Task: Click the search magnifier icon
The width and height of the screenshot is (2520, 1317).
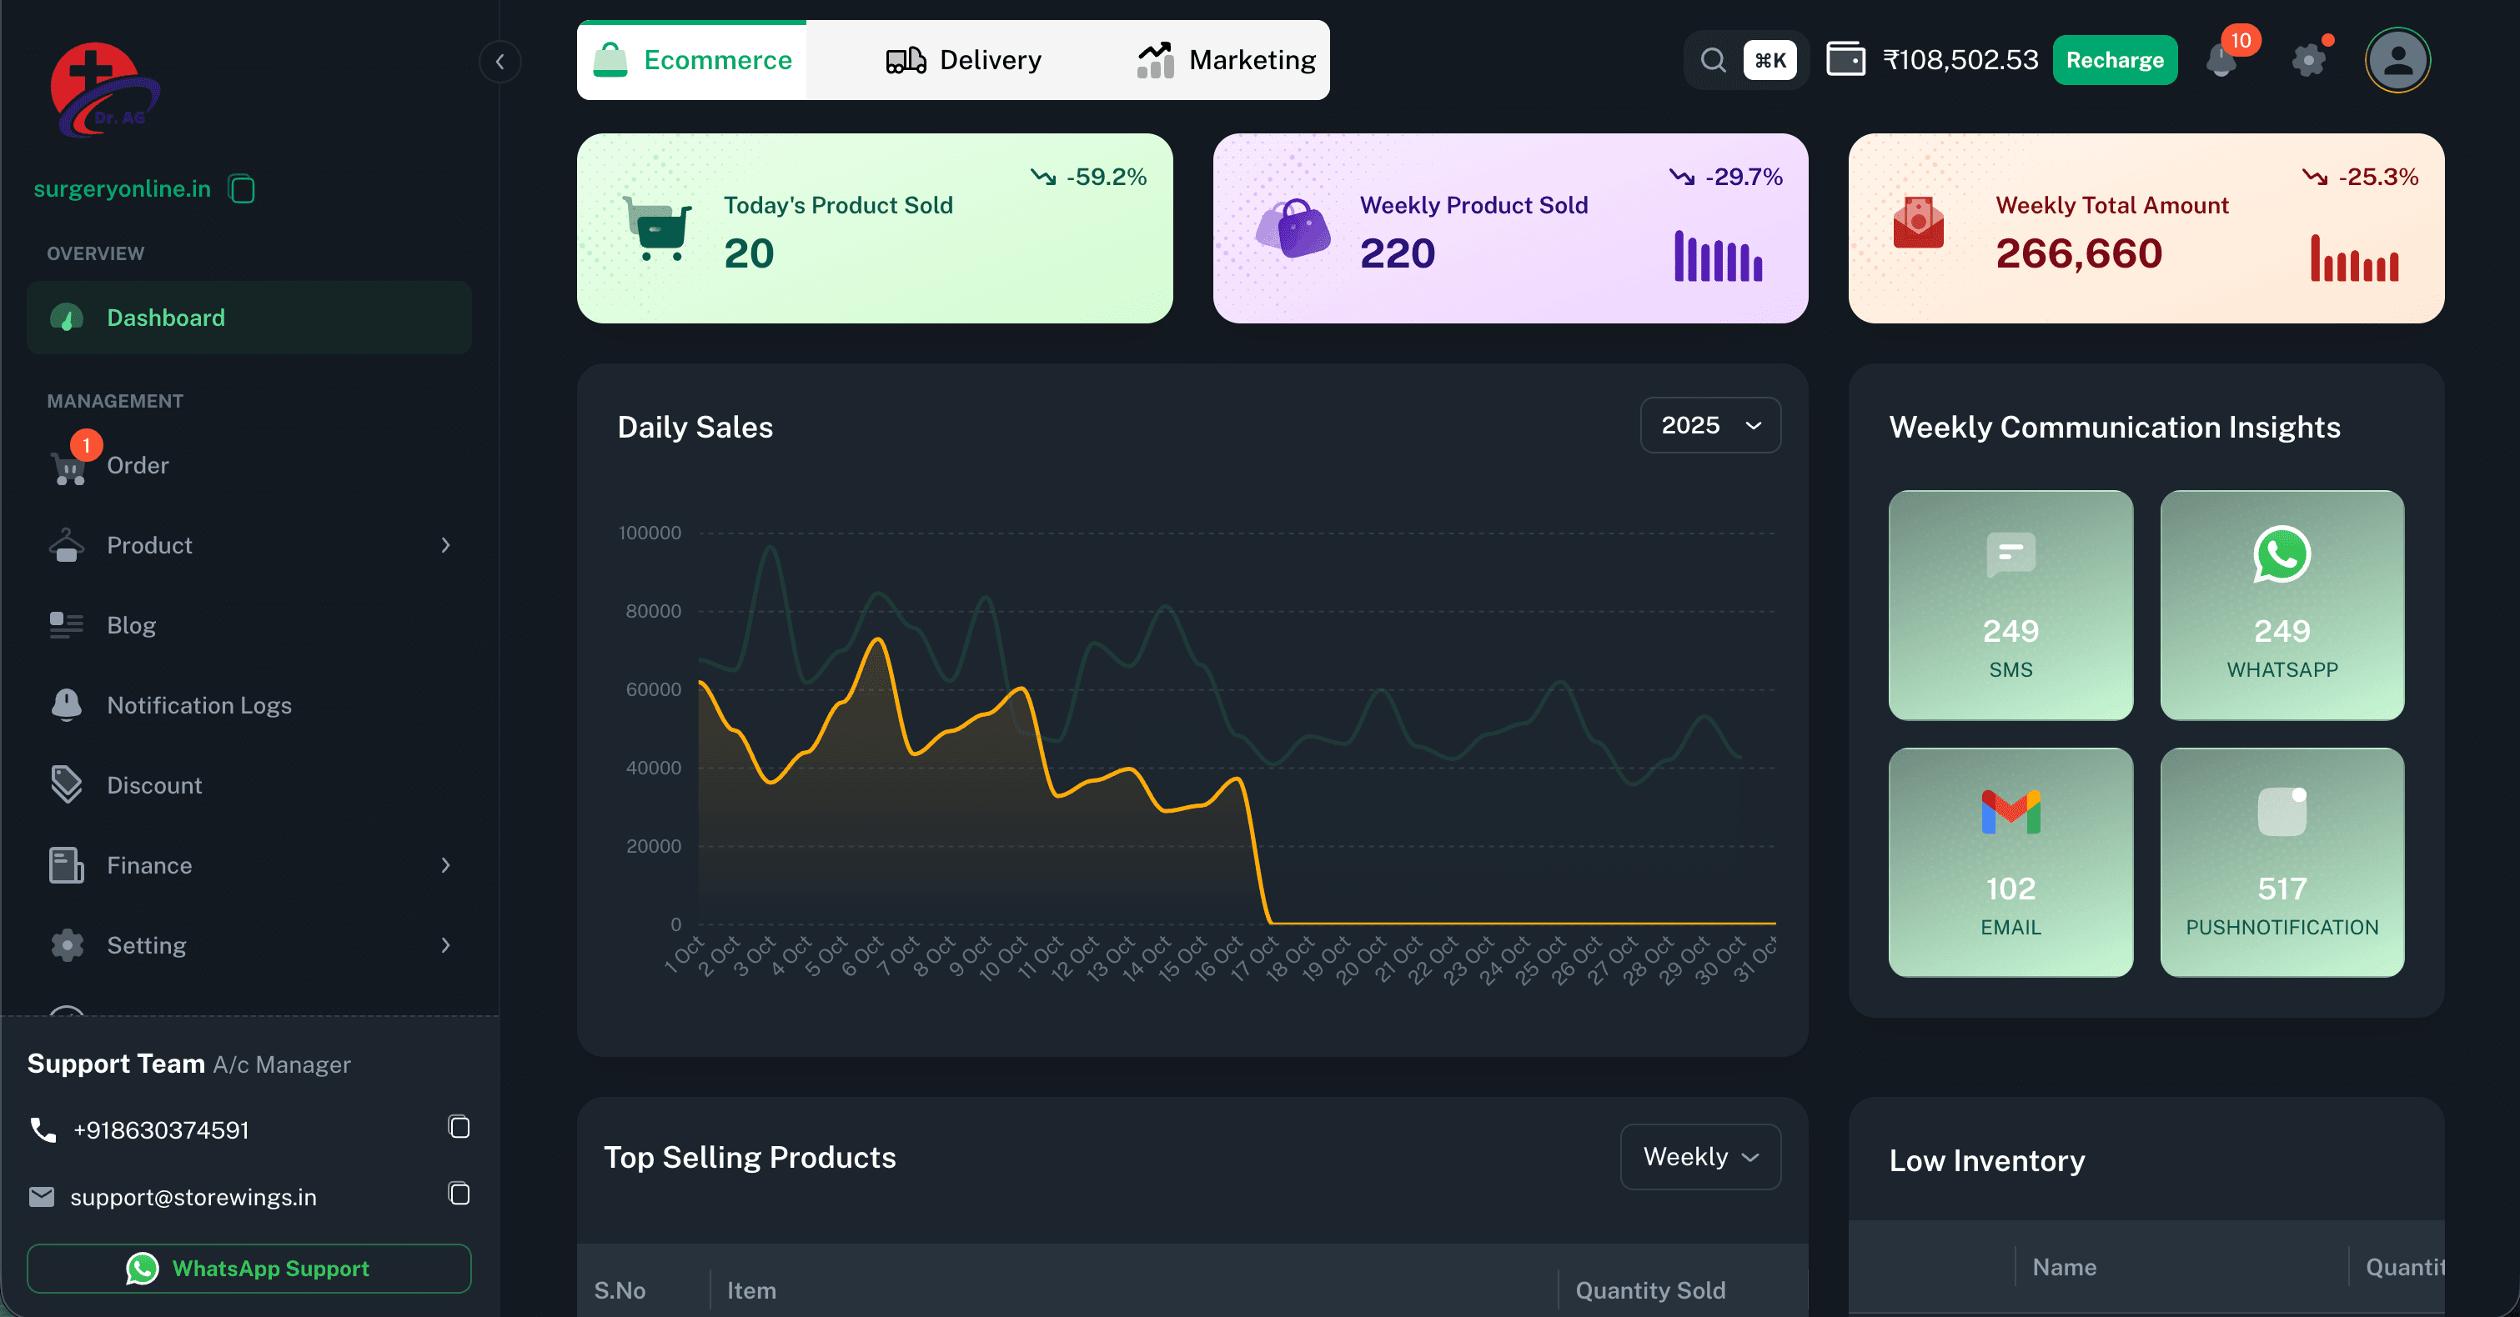Action: click(1713, 61)
